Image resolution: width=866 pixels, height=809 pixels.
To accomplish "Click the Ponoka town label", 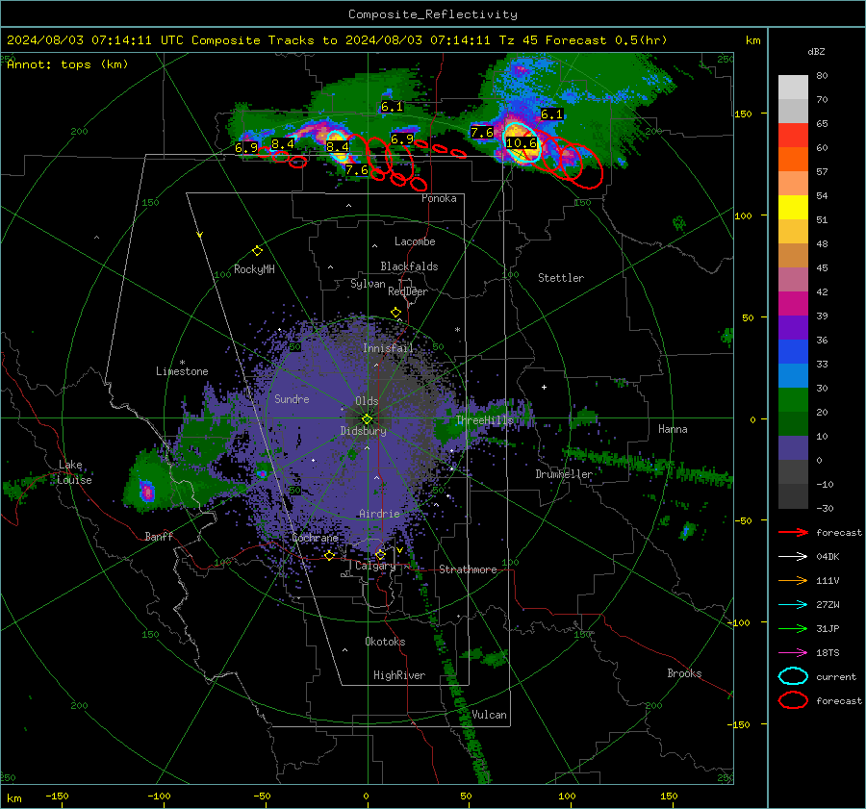I will (x=439, y=198).
